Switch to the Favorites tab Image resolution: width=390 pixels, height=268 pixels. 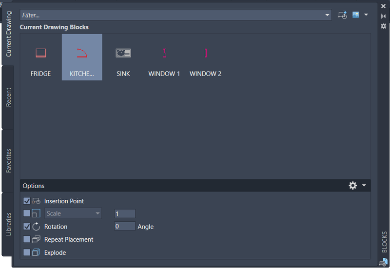click(x=8, y=161)
